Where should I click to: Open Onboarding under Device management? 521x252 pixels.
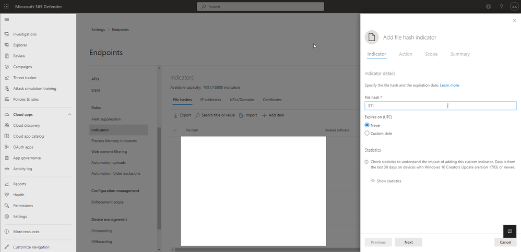point(101,231)
